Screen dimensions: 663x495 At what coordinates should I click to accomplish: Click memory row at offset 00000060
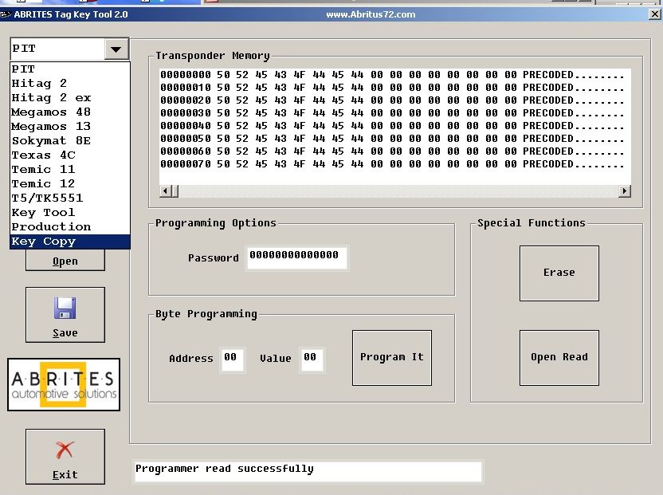(392, 151)
